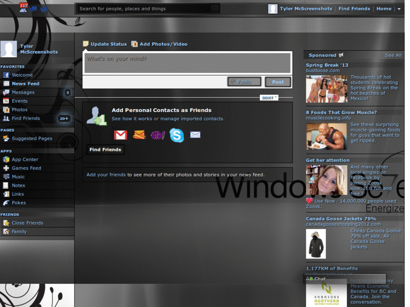Click the Photos icon in sidebar
The image size is (410, 307).
[x=6, y=109]
